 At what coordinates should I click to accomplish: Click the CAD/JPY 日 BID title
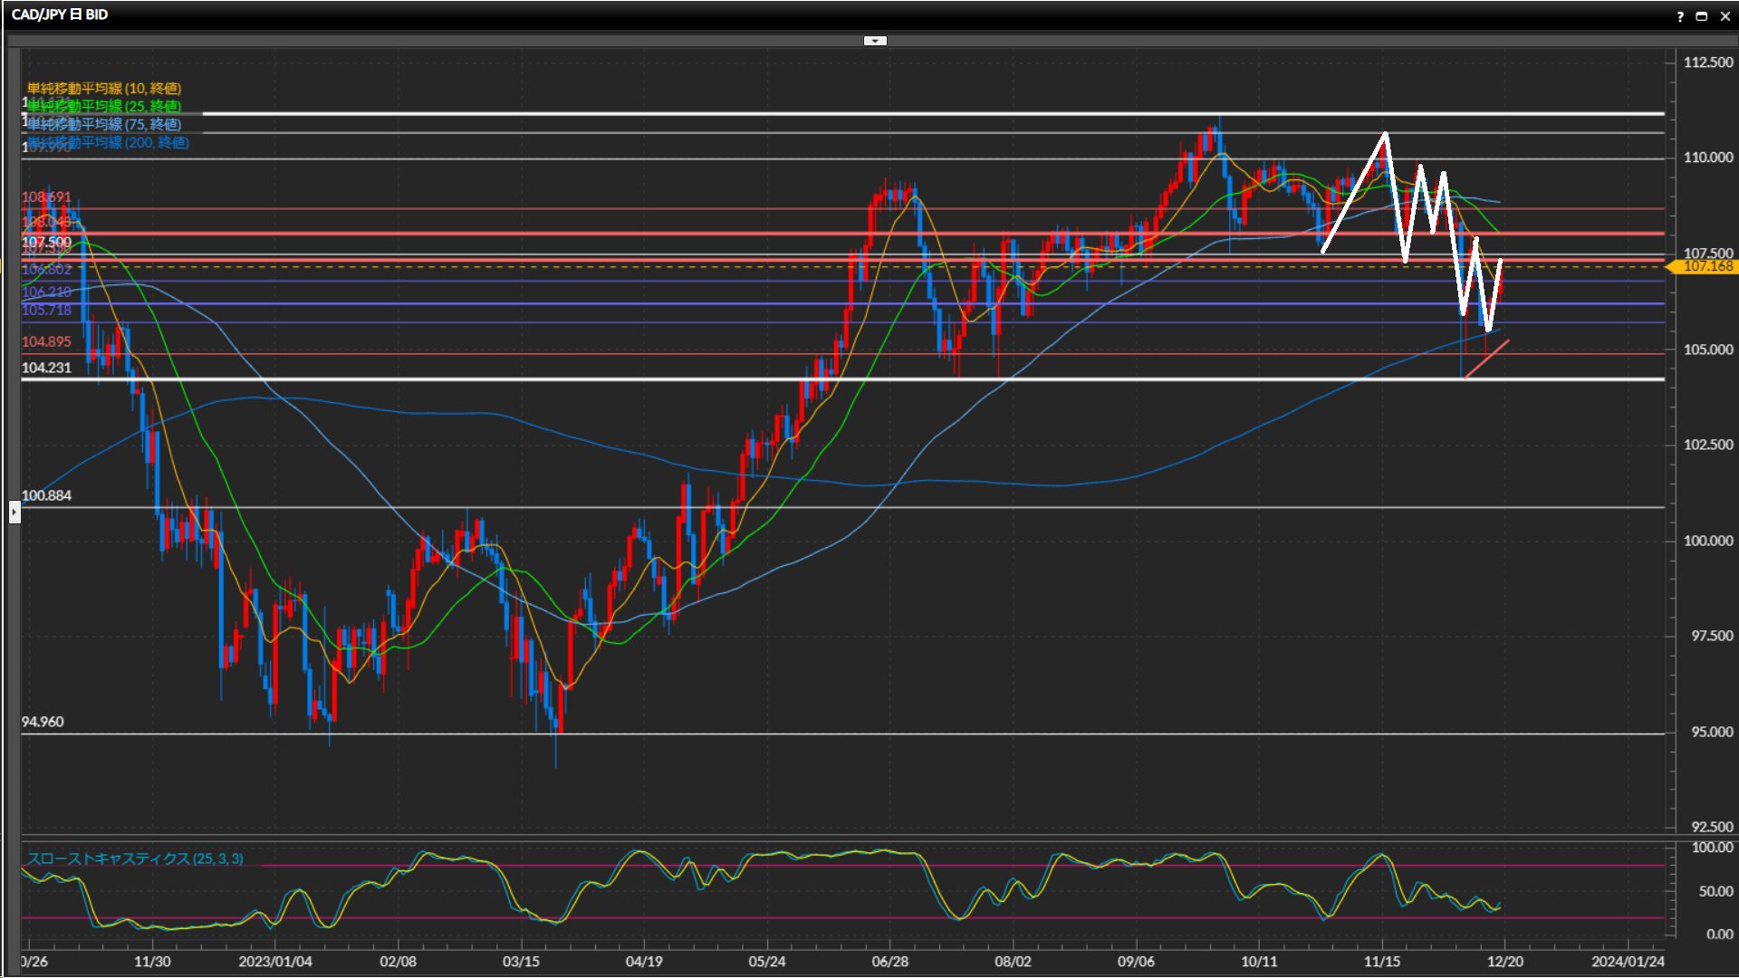(60, 14)
